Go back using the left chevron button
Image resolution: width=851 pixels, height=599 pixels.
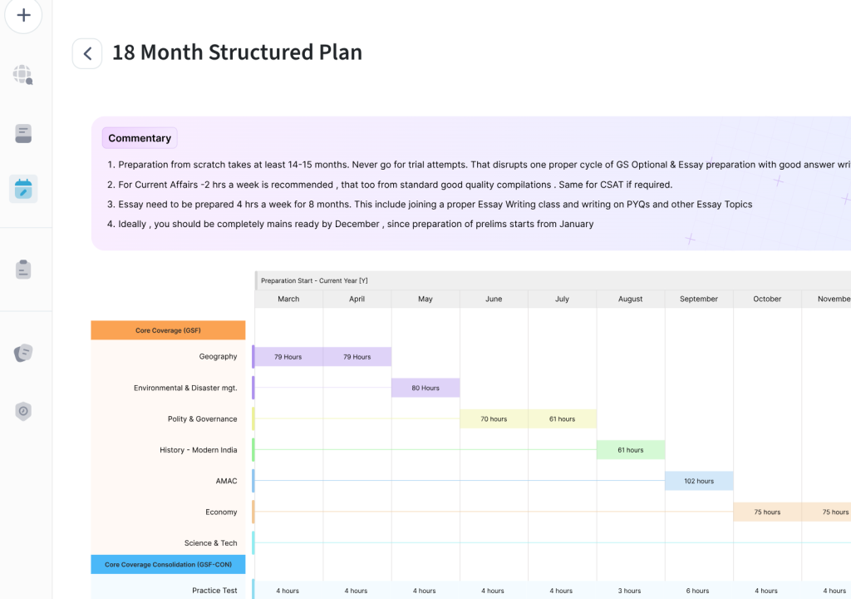pyautogui.click(x=87, y=53)
